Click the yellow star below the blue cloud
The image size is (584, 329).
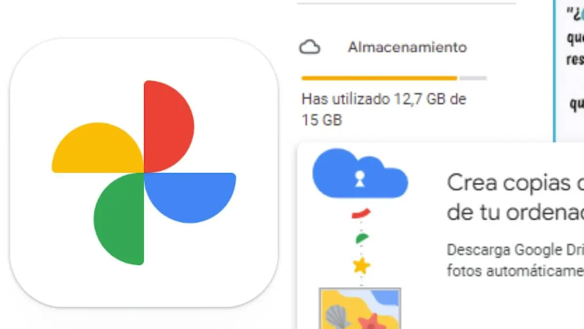point(361,266)
